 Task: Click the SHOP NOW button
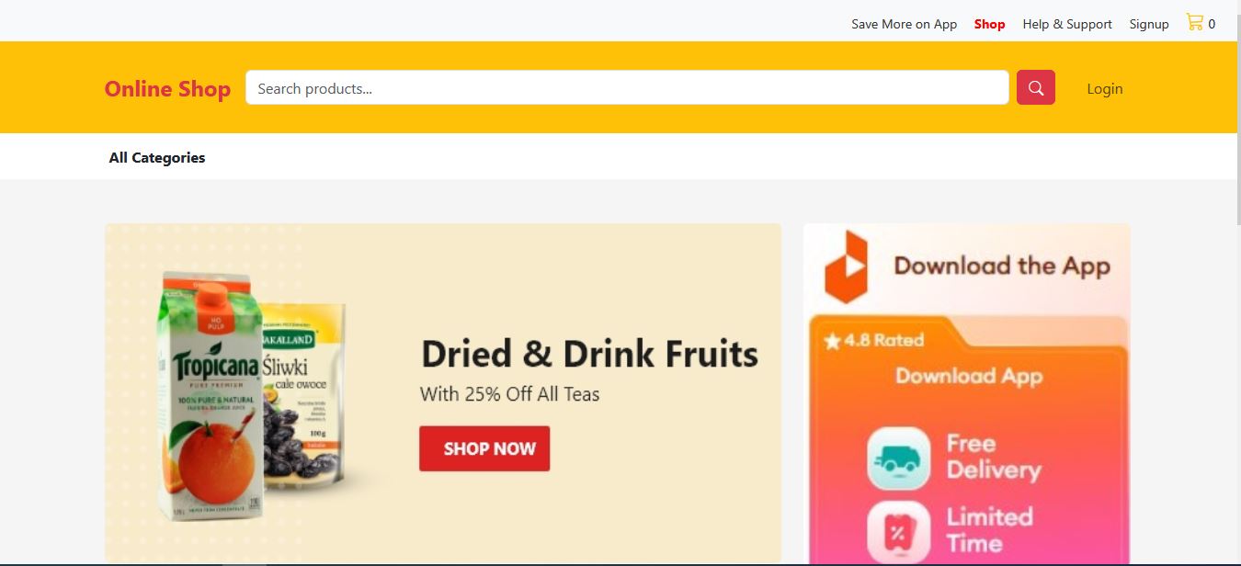[x=484, y=448]
